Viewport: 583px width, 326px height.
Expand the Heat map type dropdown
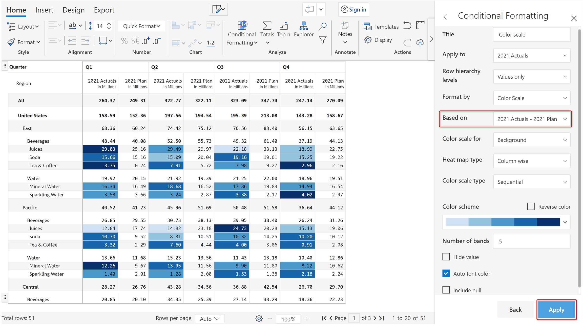531,161
